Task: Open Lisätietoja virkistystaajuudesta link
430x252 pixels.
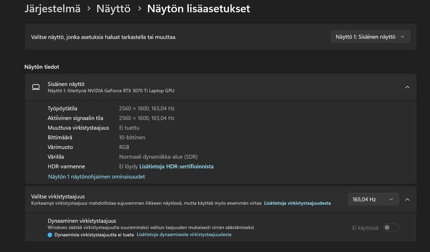Action: click(x=297, y=203)
